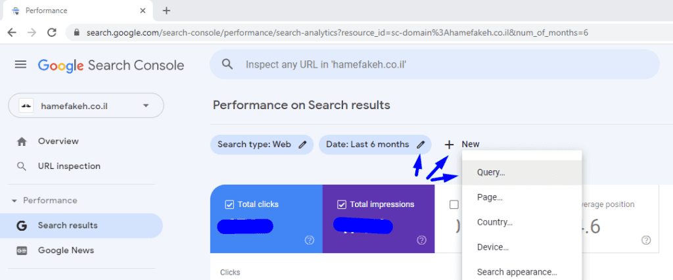Collapse the Performance sidebar section
This screenshot has width=673, height=280.
14,200
